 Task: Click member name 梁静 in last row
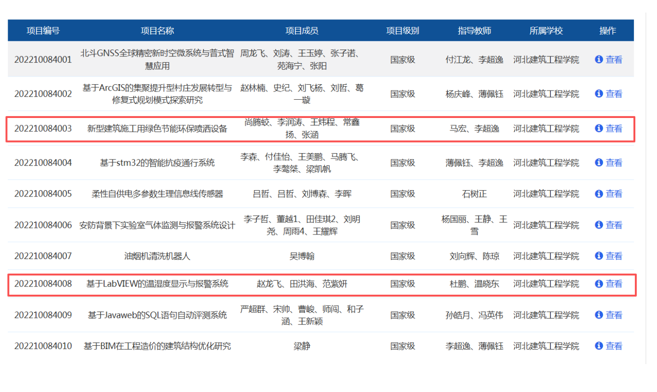tap(302, 346)
